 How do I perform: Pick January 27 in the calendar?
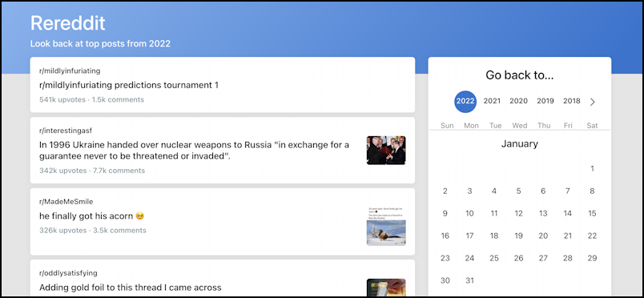543,258
